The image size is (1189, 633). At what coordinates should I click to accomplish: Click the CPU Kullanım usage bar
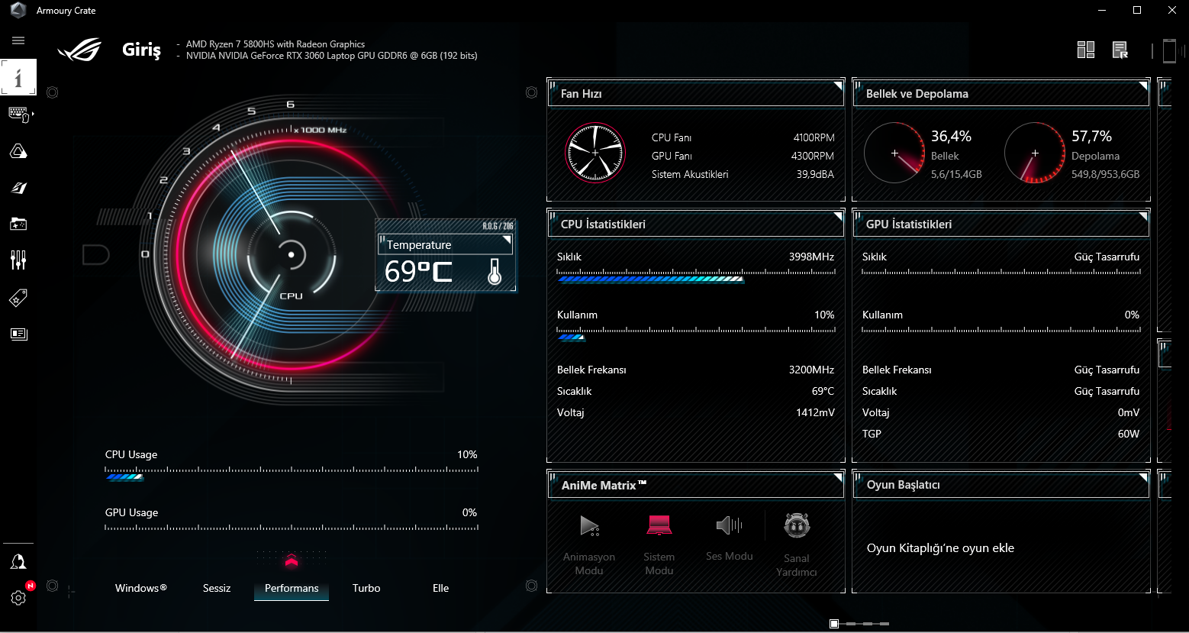point(696,334)
